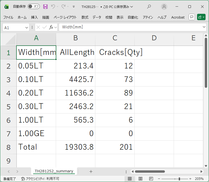Image resolution: width=209 pixels, height=182 pixels.
Task: Click the Enter checkmark icon in formula bar
Action: (45, 27)
